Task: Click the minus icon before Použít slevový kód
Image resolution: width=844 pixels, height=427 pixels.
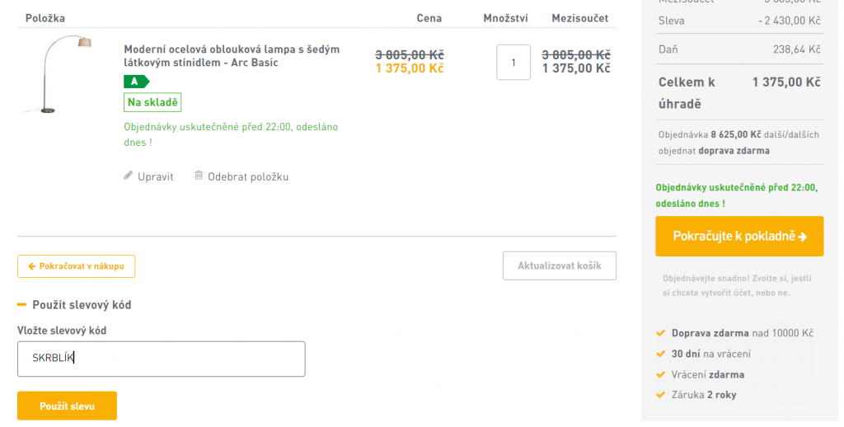Action: [22, 305]
